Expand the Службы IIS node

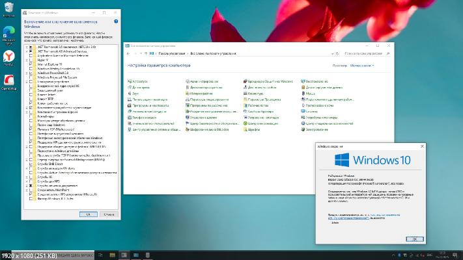point(27,177)
